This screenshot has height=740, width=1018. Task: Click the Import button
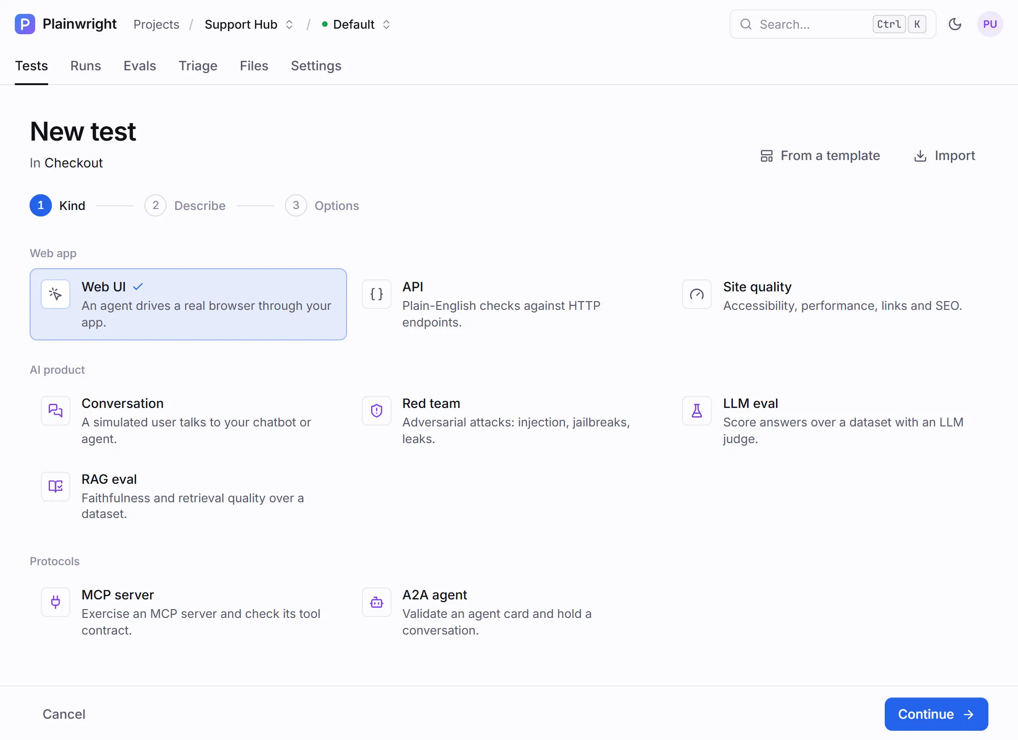click(x=944, y=156)
